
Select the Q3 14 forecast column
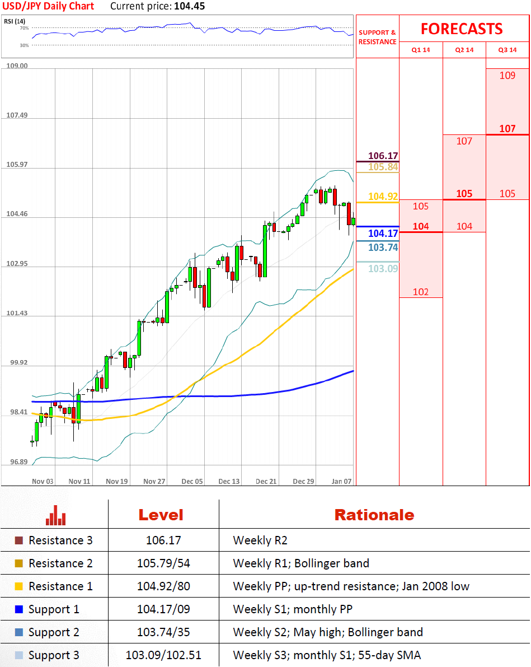pos(507,50)
